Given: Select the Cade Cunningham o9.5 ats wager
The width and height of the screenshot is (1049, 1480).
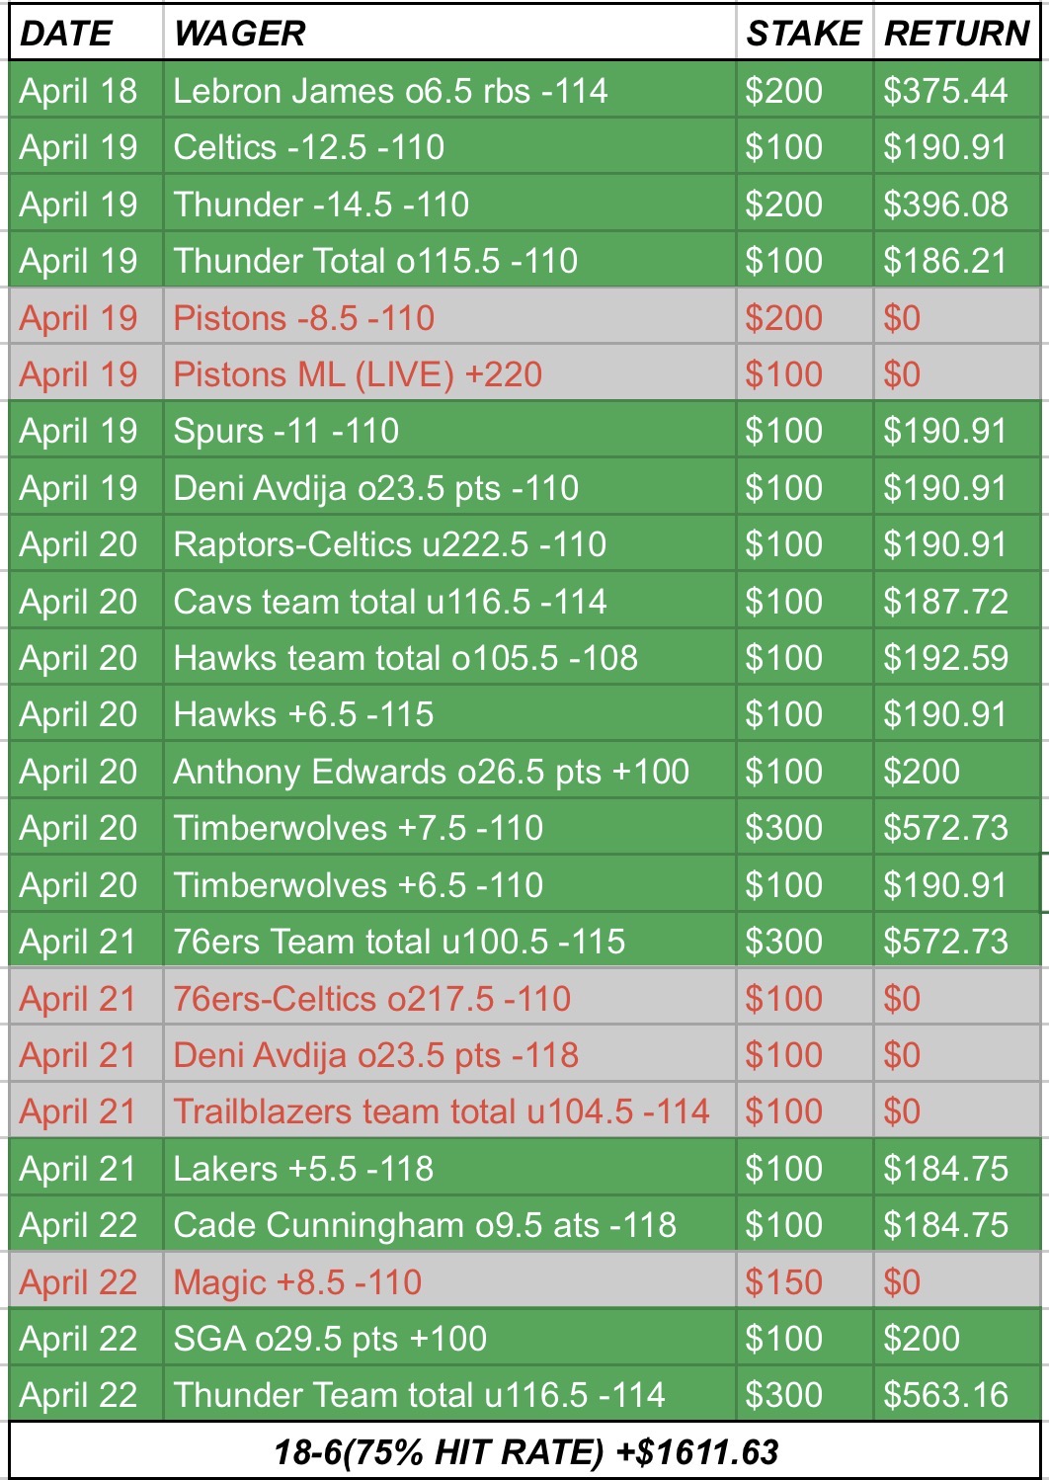Looking at the screenshot, I should [425, 1225].
